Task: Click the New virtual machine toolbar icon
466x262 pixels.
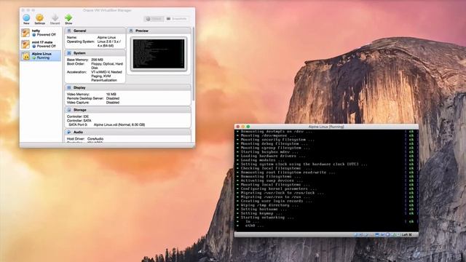Action: [x=26, y=17]
